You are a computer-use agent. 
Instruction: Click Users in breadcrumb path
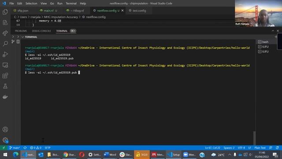tap(23, 17)
